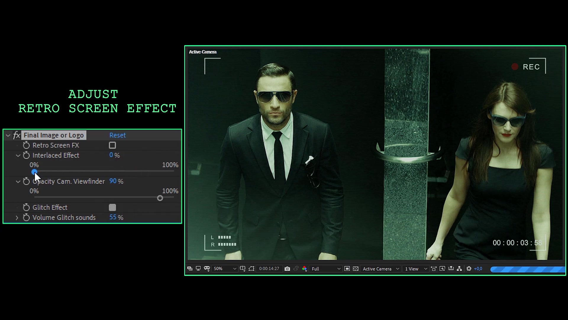
Task: Toggle the Glitch Effect checkbox
Action: (112, 207)
